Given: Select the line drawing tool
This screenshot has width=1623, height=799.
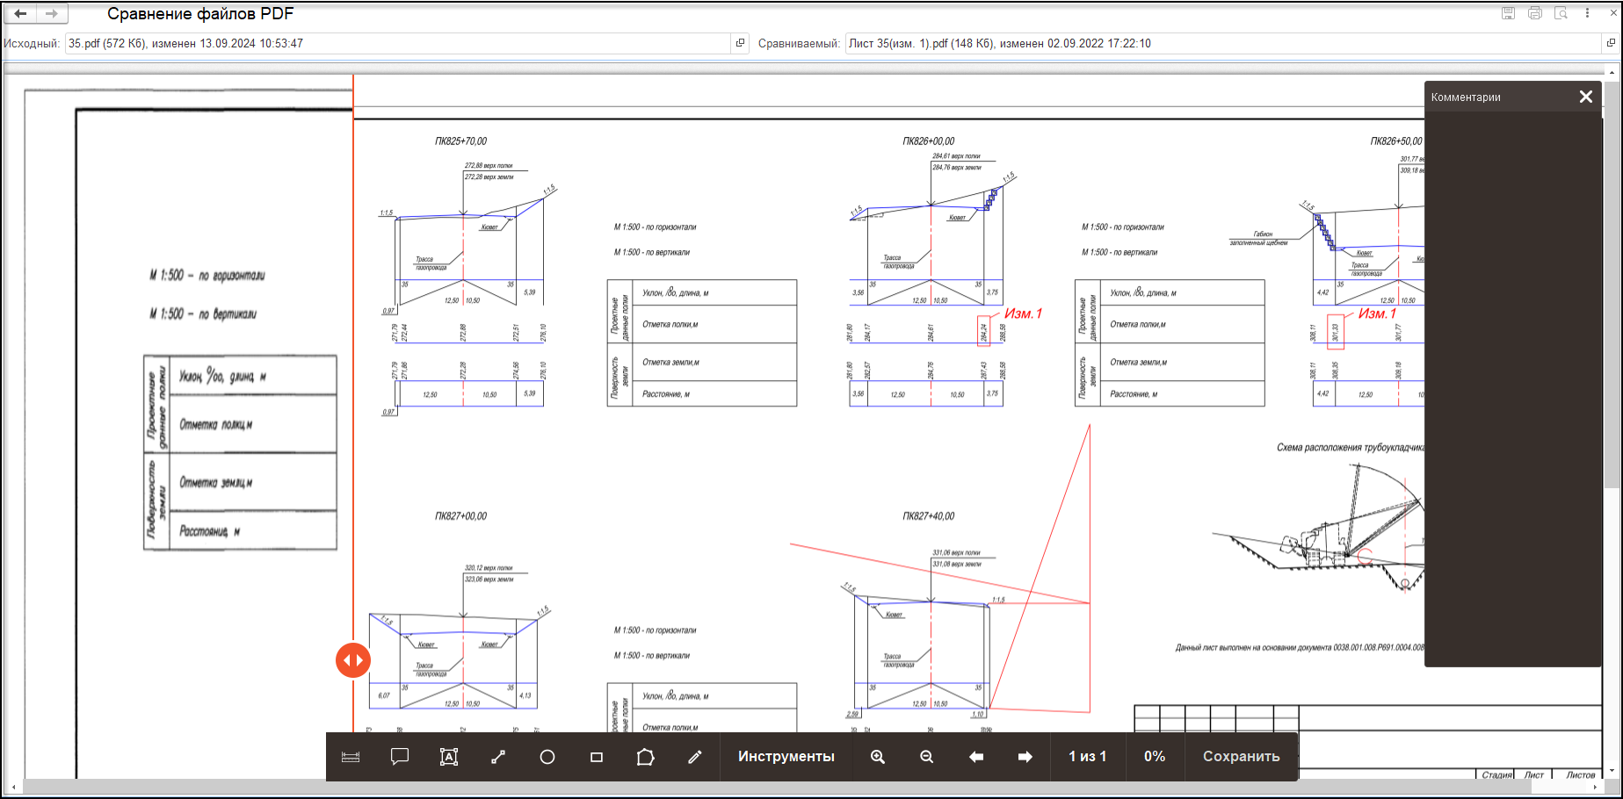Looking at the screenshot, I should tap(498, 757).
